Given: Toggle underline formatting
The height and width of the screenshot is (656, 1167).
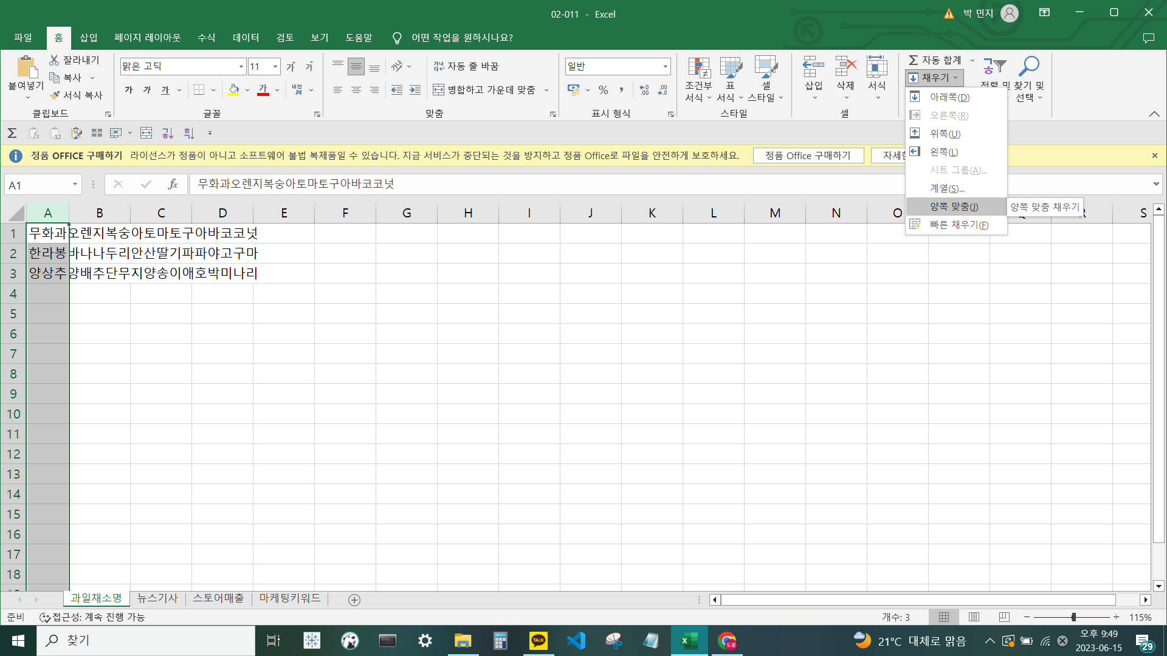Looking at the screenshot, I should tap(165, 90).
